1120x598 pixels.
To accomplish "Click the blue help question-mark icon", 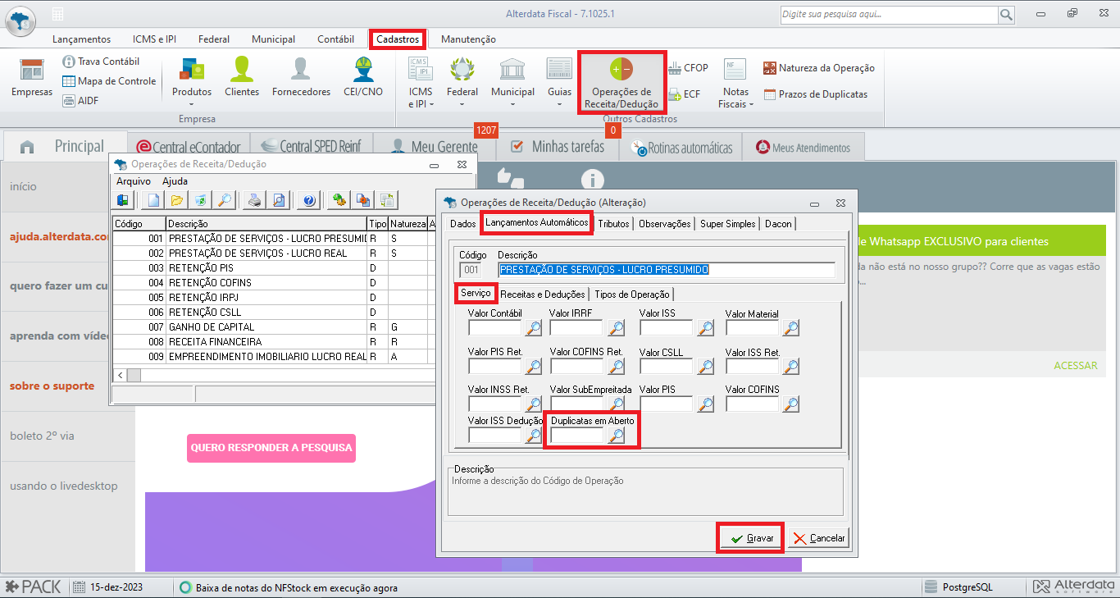I will tap(309, 199).
